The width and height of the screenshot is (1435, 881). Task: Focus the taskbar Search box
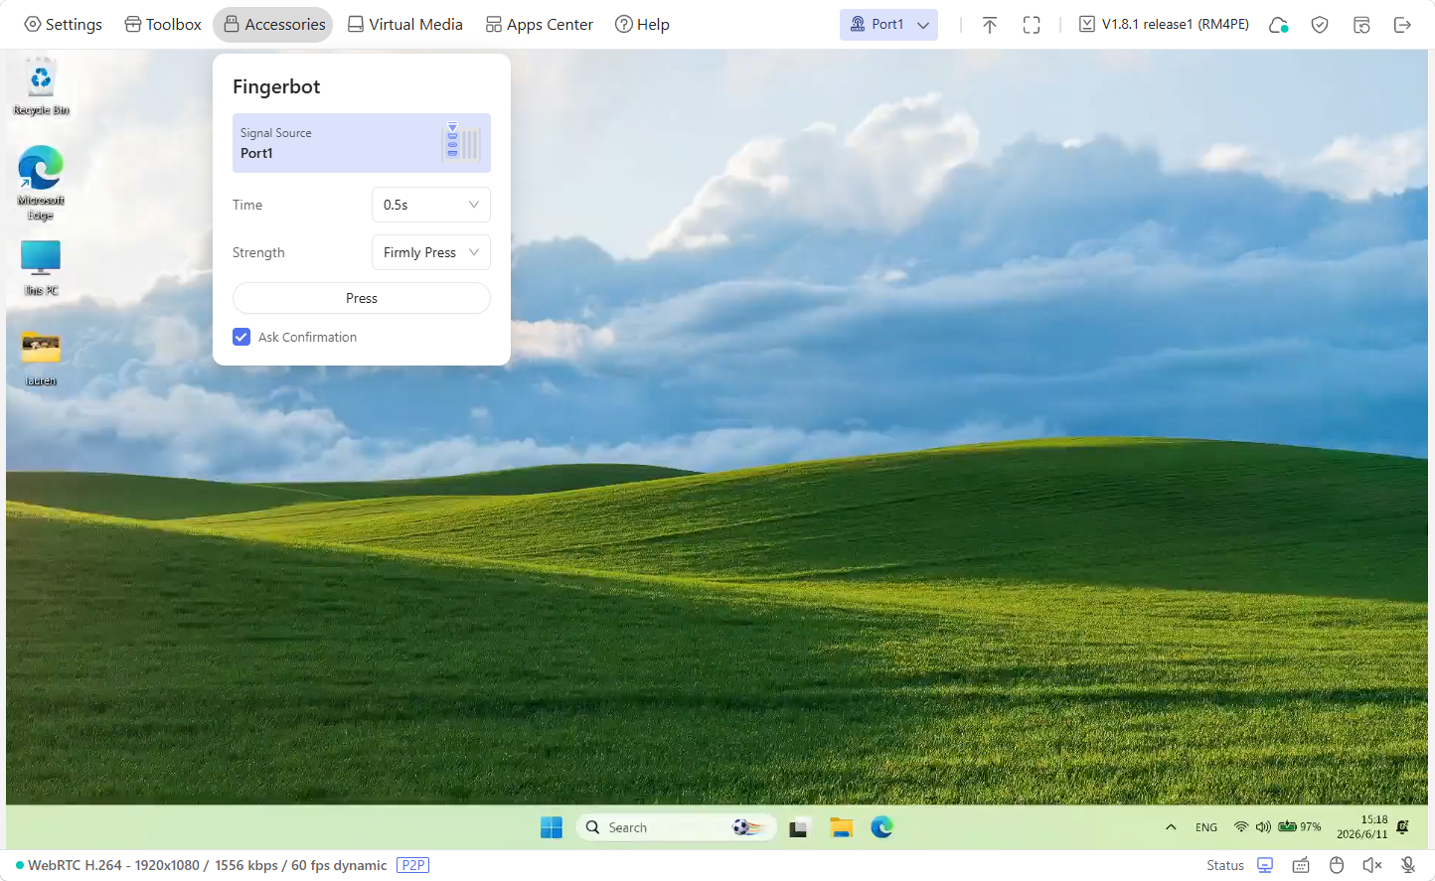click(x=676, y=827)
